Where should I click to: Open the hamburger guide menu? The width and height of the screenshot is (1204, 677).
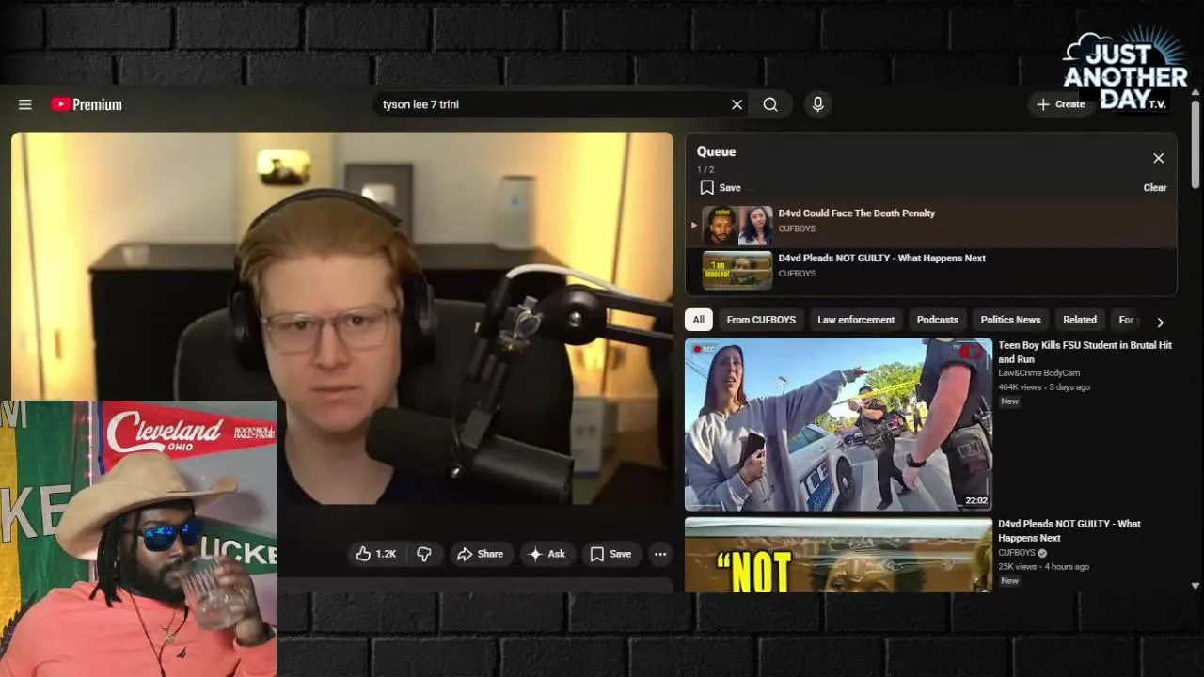pos(25,104)
